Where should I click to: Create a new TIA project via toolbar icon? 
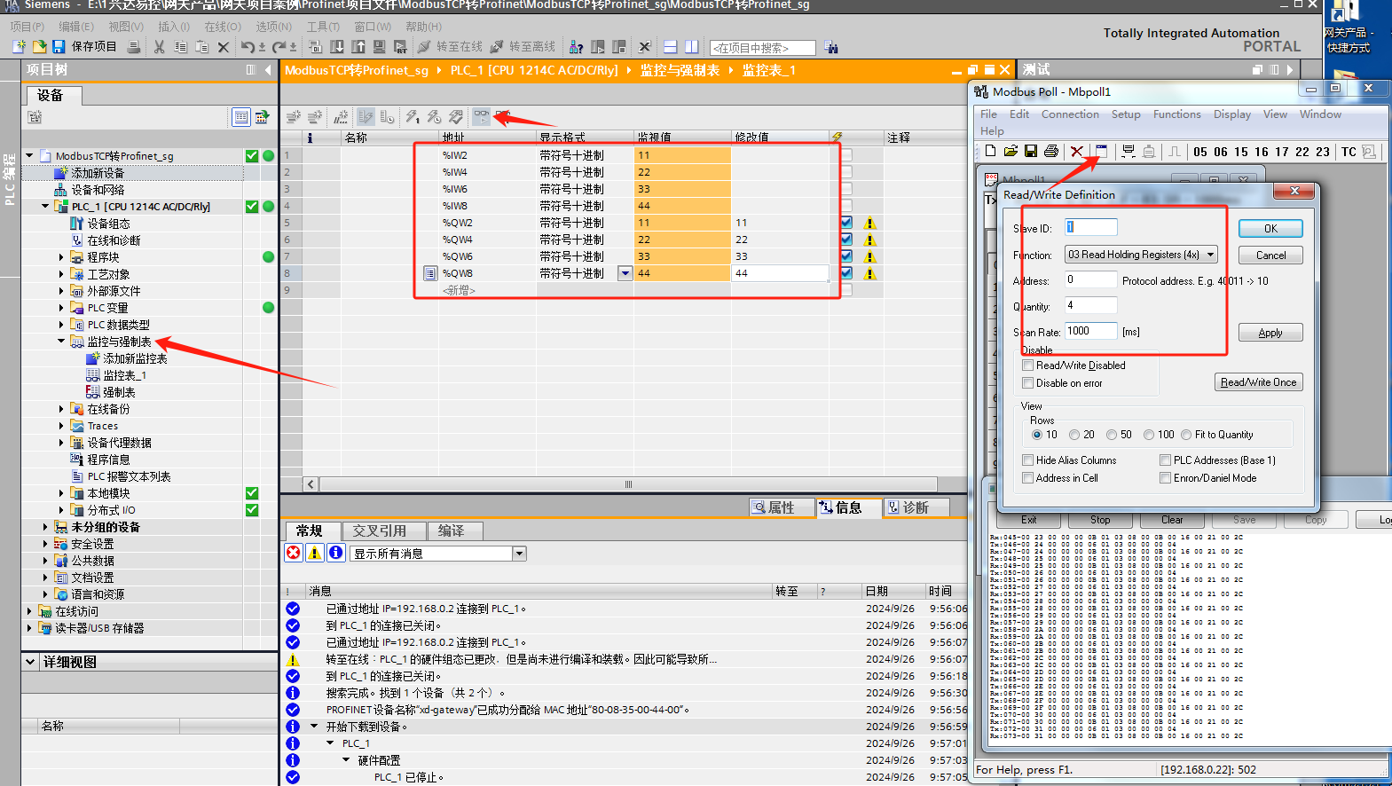pyautogui.click(x=19, y=47)
